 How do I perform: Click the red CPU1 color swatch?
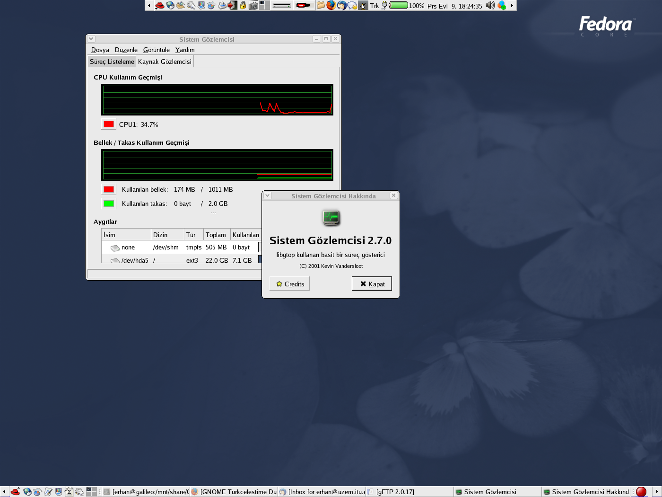(x=109, y=124)
